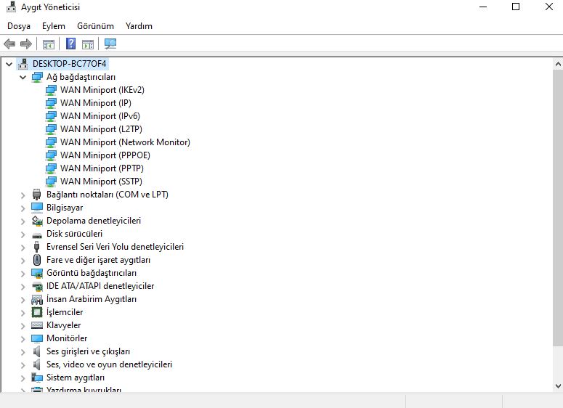Screen dimensions: 563x408
Task: Click the DESKTOP-BC77OF4 computer icon
Action: 23,64
